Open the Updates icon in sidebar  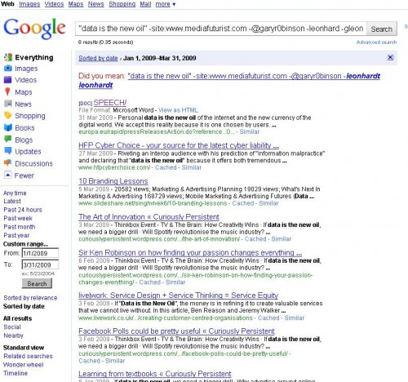click(8, 151)
